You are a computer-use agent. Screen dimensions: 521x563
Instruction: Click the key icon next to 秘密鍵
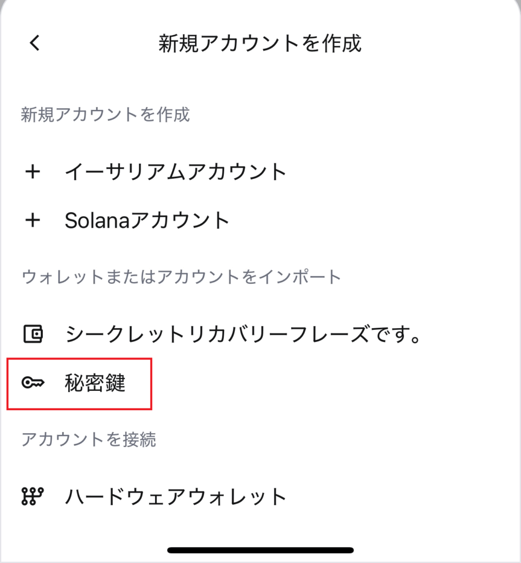[x=33, y=383]
